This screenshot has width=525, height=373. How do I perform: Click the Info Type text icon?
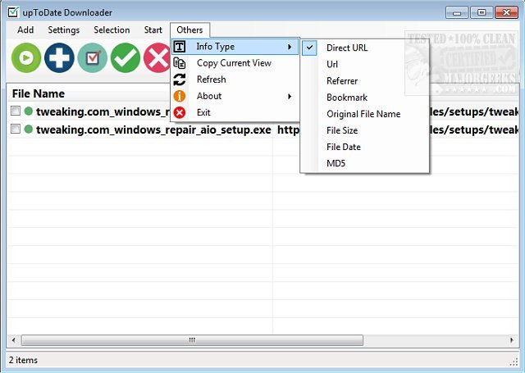pos(180,47)
